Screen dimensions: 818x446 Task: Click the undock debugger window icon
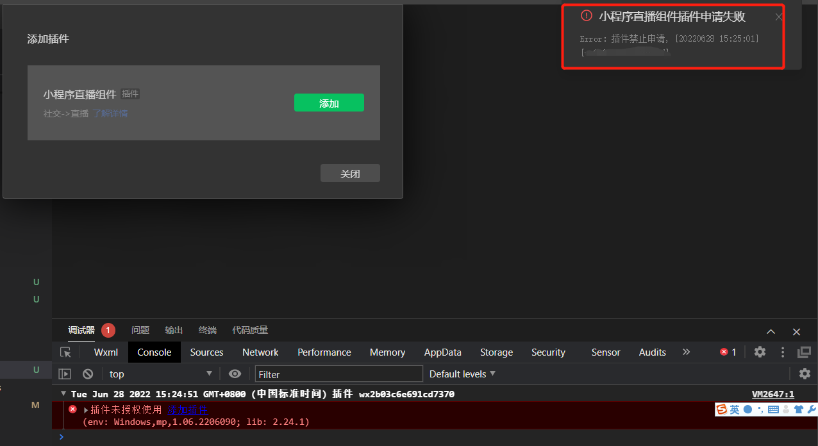(x=804, y=352)
